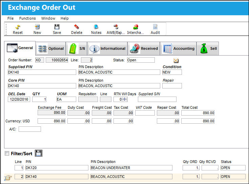Select line 1 P/N DK120
Viewport: 249px width, 184px height.
(x=57, y=168)
